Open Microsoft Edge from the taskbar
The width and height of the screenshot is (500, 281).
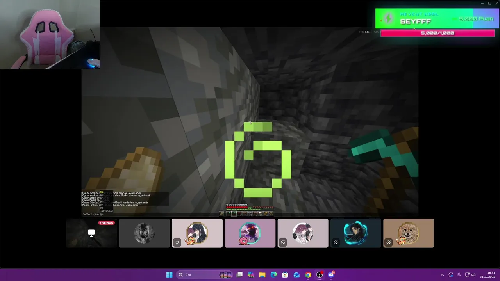click(x=274, y=275)
